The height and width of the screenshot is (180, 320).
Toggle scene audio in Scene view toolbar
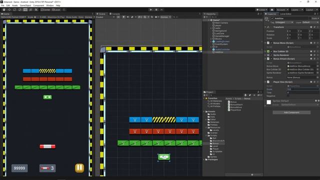click(128, 17)
